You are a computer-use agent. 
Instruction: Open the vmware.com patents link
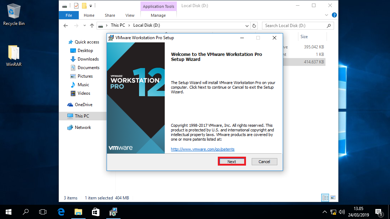tap(202, 149)
